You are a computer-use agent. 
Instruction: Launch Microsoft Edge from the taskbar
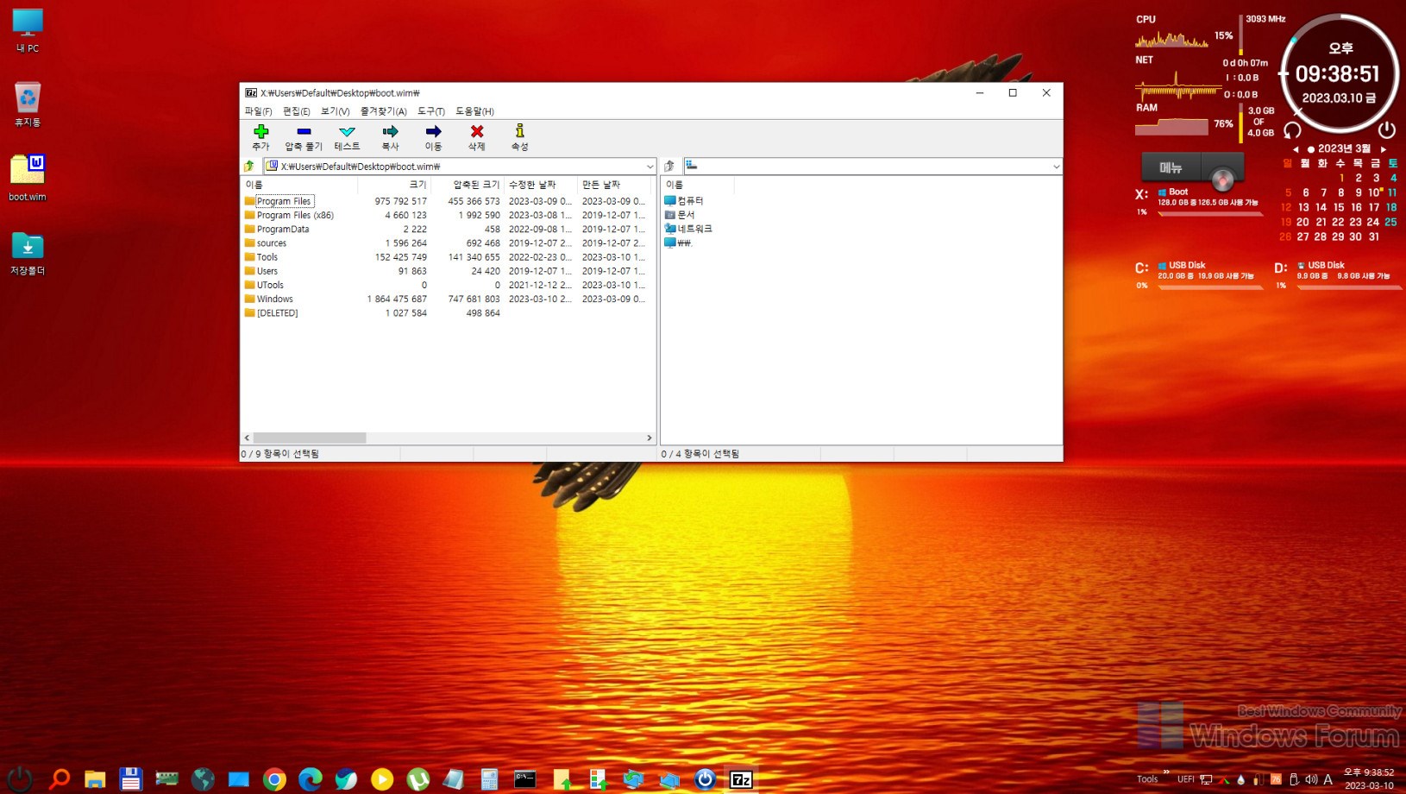click(311, 779)
